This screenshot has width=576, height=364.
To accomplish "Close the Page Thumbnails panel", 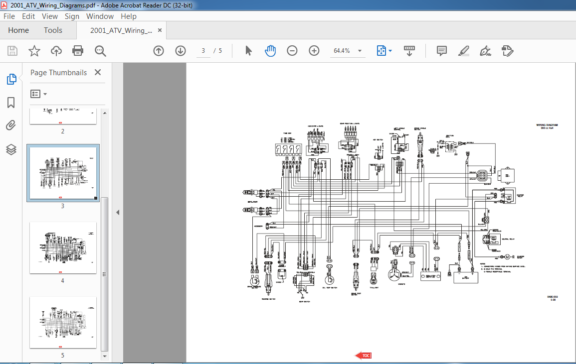I will pyautogui.click(x=98, y=72).
